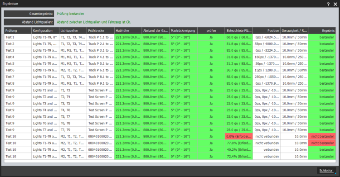
Task: Click the Schließen button
Action: [x=326, y=171]
